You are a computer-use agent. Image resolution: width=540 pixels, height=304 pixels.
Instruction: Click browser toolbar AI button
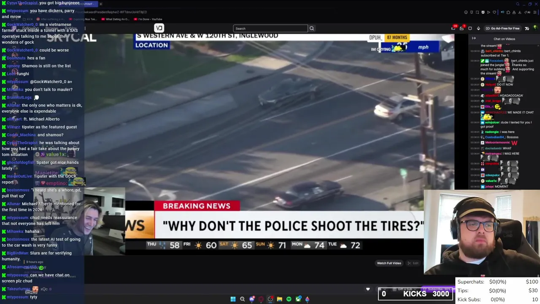pos(528,12)
